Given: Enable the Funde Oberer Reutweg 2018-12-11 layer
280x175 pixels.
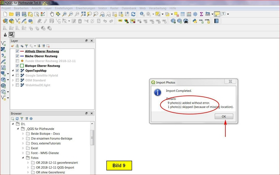Looking at the screenshot, I should pyautogui.click(x=17, y=61).
